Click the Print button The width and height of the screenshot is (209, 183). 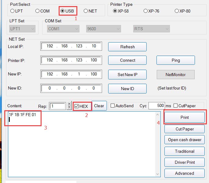coord(185,117)
